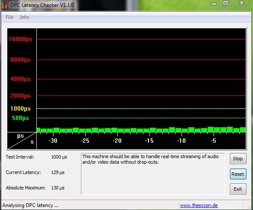Viewport: 253px width, 210px height.
Task: Open the File menu
Action: click(x=9, y=17)
